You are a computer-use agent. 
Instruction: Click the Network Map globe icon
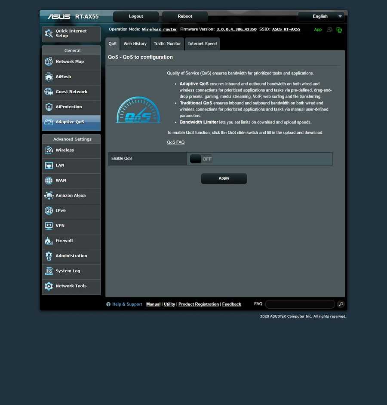[49, 62]
